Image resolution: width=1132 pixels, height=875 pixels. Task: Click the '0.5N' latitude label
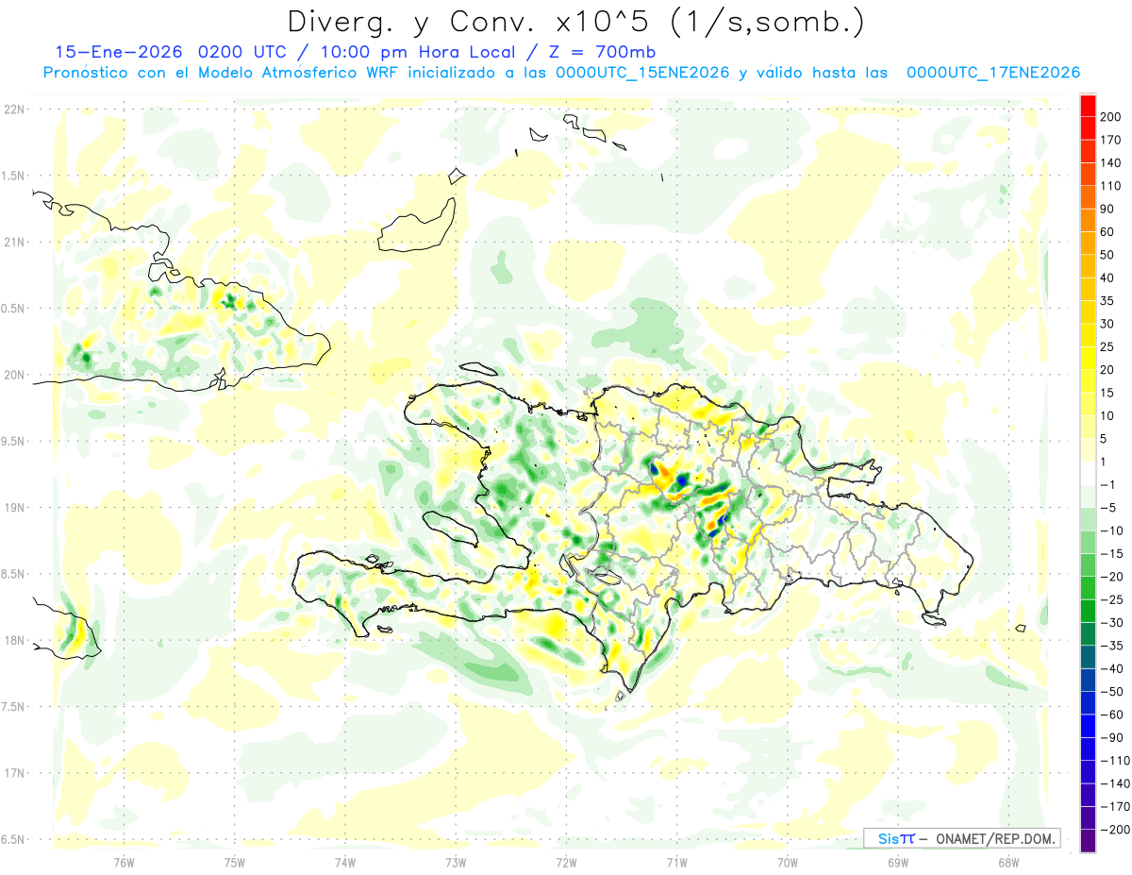(x=13, y=309)
